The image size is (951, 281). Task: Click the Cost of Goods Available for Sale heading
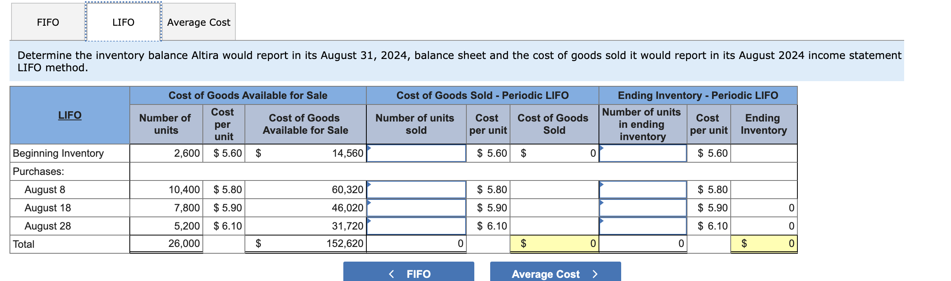248,95
